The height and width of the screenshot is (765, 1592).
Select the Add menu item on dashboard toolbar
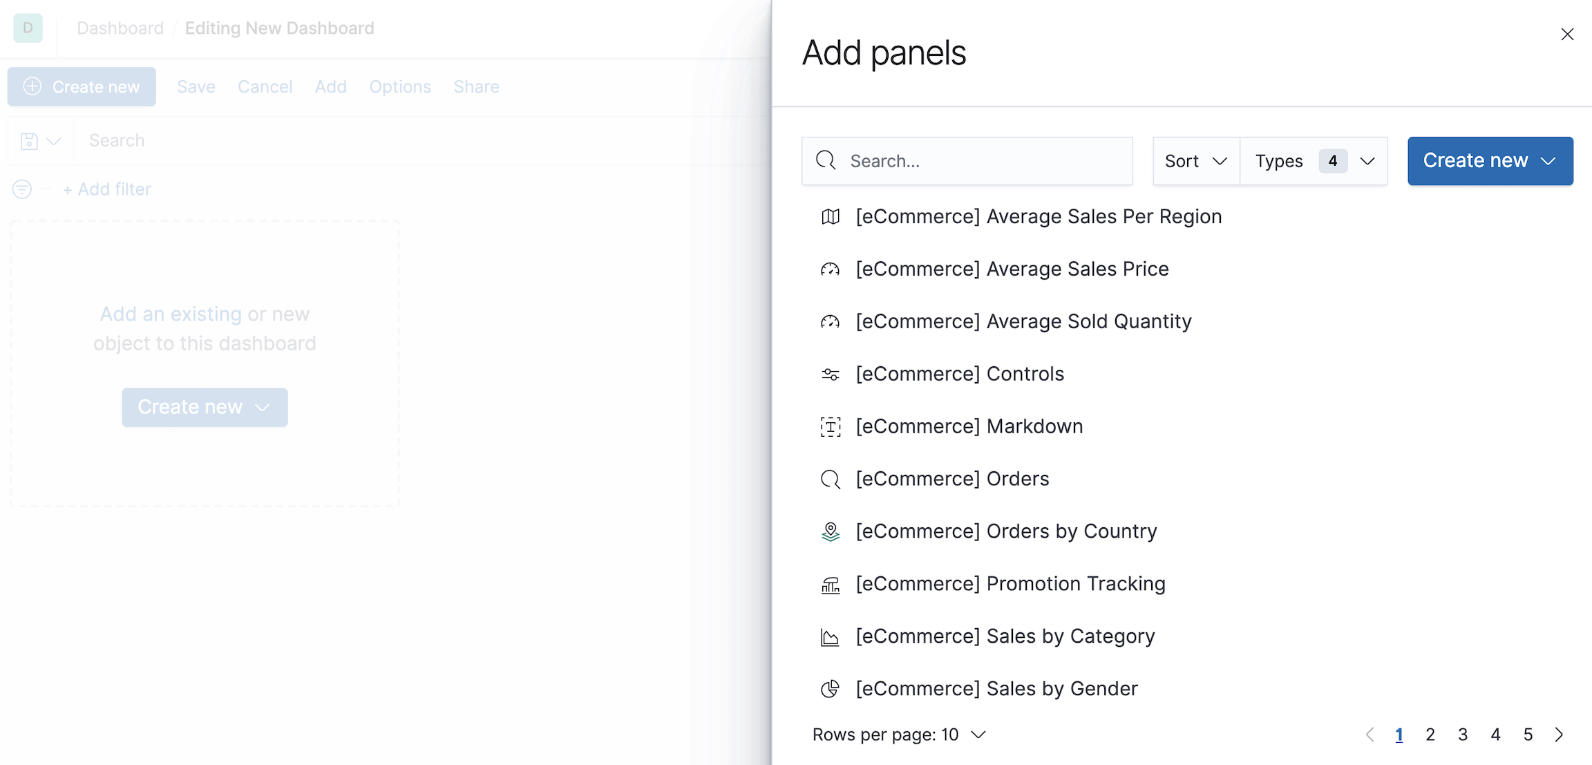(330, 86)
